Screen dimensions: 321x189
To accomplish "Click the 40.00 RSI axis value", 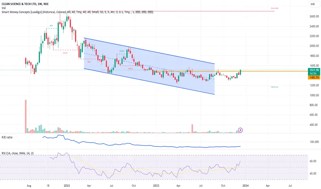I will (313, 174).
